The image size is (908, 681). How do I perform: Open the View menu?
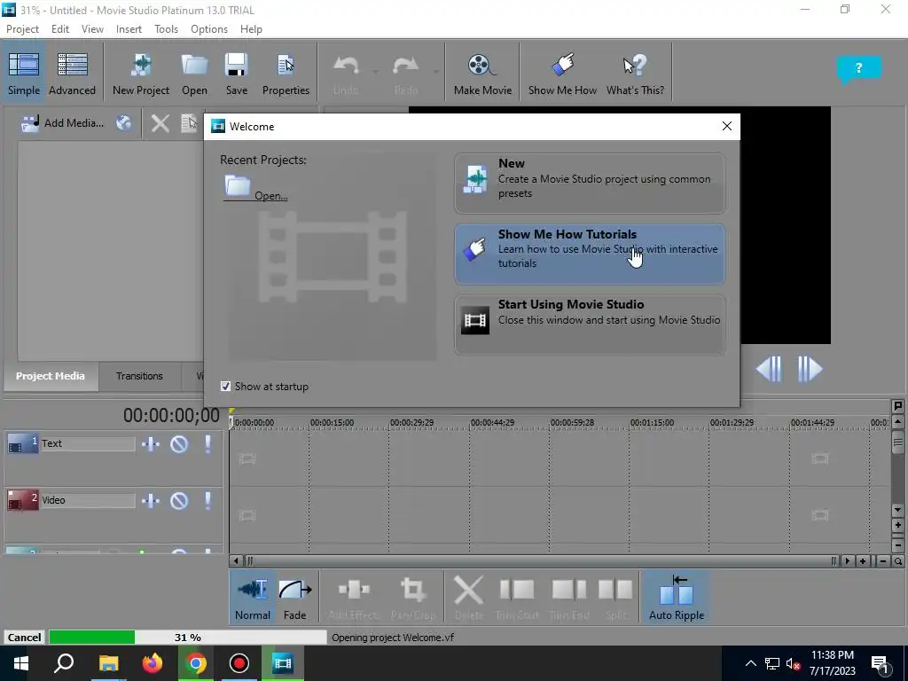(x=92, y=29)
